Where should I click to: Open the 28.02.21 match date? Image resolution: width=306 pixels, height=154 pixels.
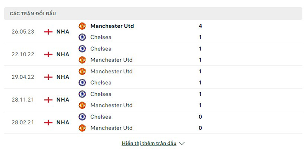coord(23,122)
